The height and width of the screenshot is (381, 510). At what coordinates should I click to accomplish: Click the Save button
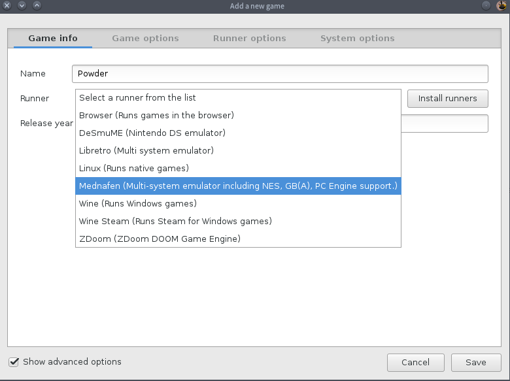475,363
